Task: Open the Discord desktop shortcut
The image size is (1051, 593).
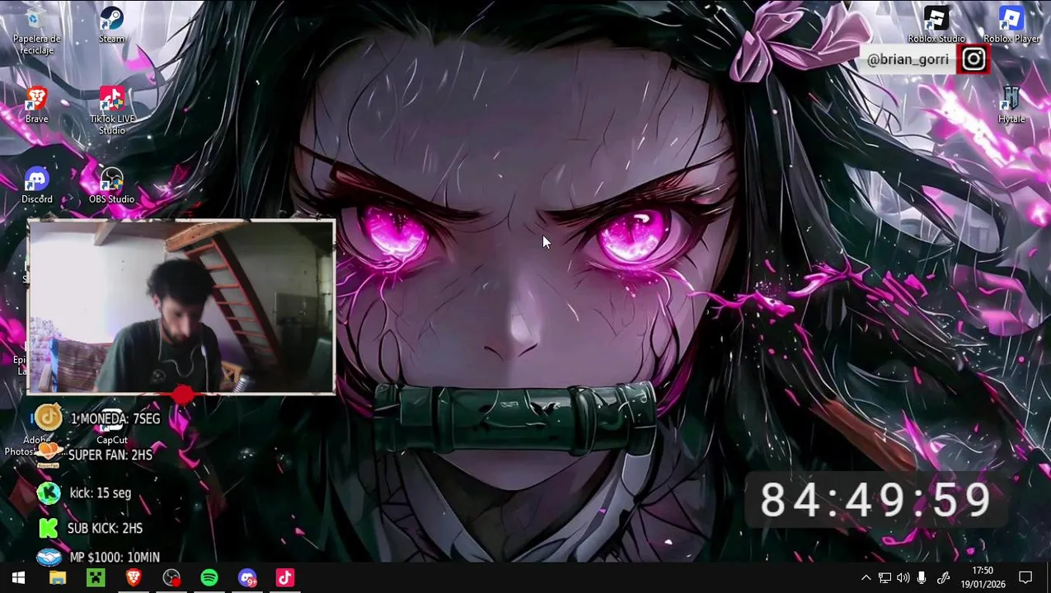Action: point(36,184)
